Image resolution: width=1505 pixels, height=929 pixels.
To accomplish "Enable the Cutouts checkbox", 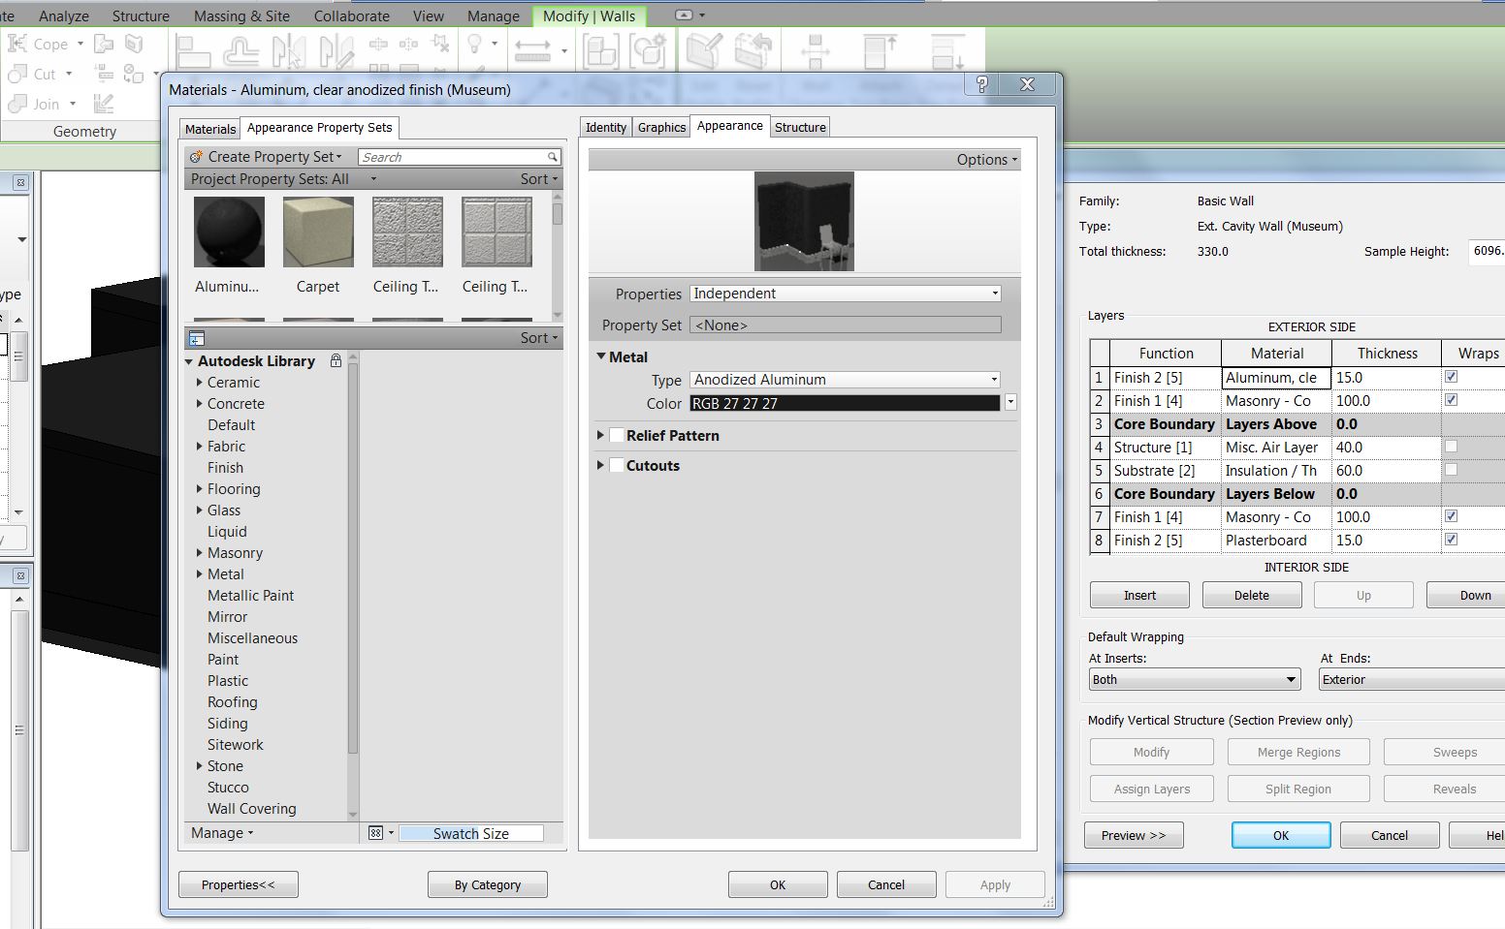I will tap(617, 466).
